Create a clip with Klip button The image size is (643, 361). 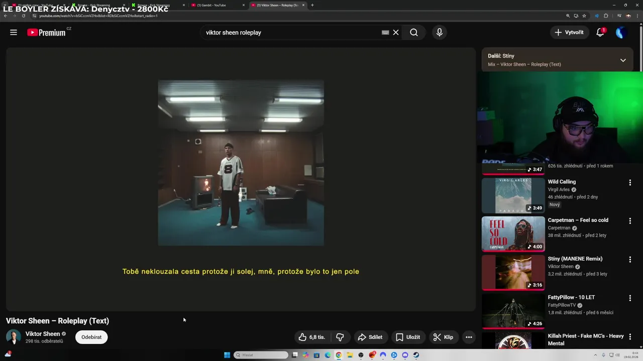click(444, 337)
